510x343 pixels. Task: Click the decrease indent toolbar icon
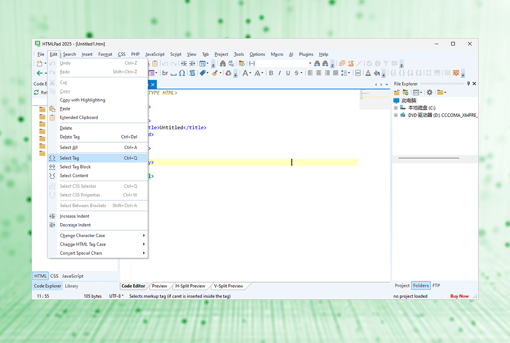192,63
